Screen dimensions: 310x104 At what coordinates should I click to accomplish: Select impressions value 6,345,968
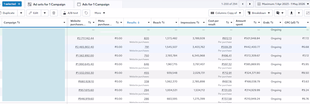point(199,56)
